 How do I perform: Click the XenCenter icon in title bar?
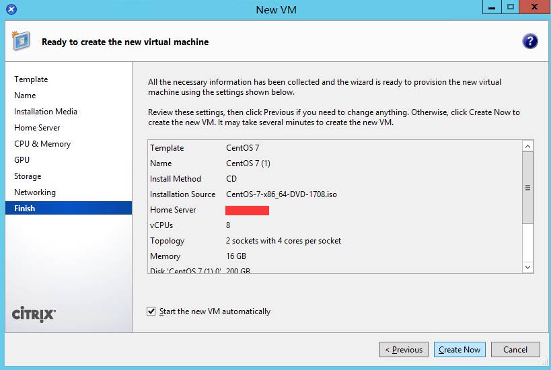(x=11, y=9)
